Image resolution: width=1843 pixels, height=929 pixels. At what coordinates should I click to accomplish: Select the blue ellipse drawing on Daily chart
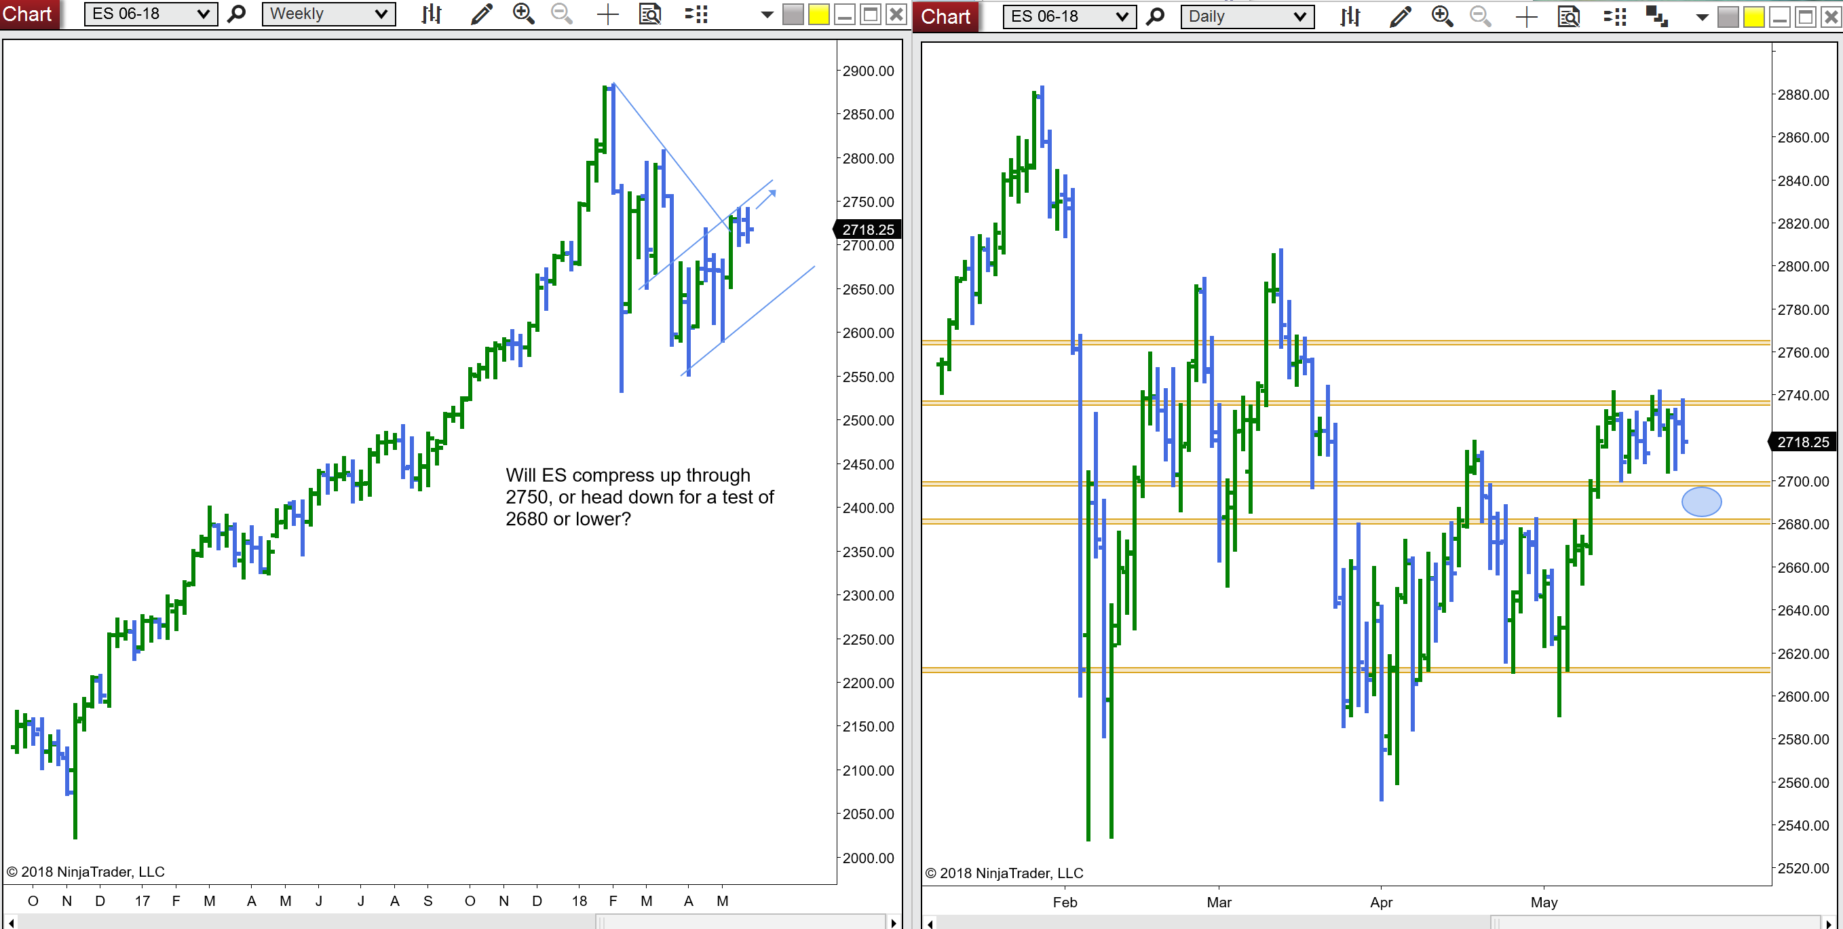[1700, 501]
